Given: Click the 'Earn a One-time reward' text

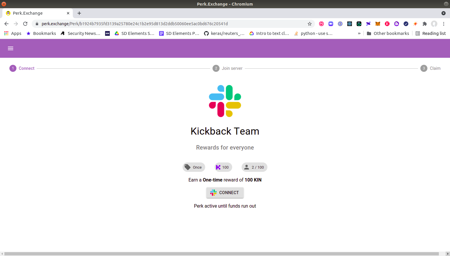Looking at the screenshot, I should (225, 180).
